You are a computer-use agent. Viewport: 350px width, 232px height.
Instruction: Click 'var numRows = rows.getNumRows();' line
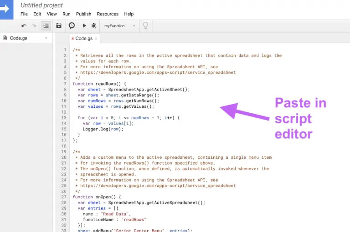pos(118,101)
